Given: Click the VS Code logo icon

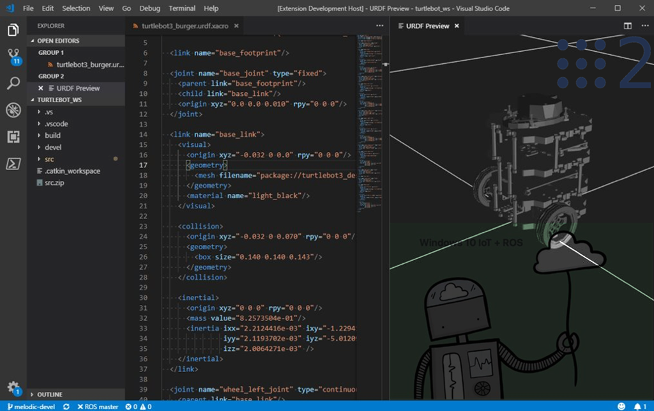Looking at the screenshot, I should [10, 8].
